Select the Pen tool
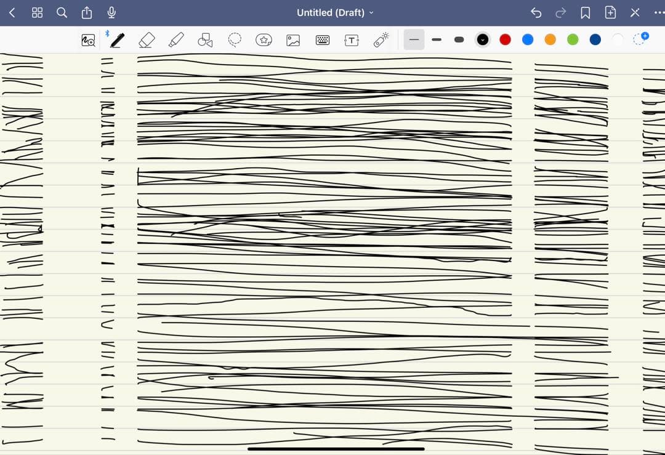 [117, 40]
